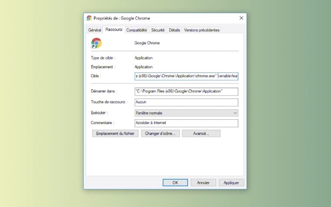Click the Exécuter label
Image resolution: width=331 pixels, height=207 pixels.
pos(99,113)
